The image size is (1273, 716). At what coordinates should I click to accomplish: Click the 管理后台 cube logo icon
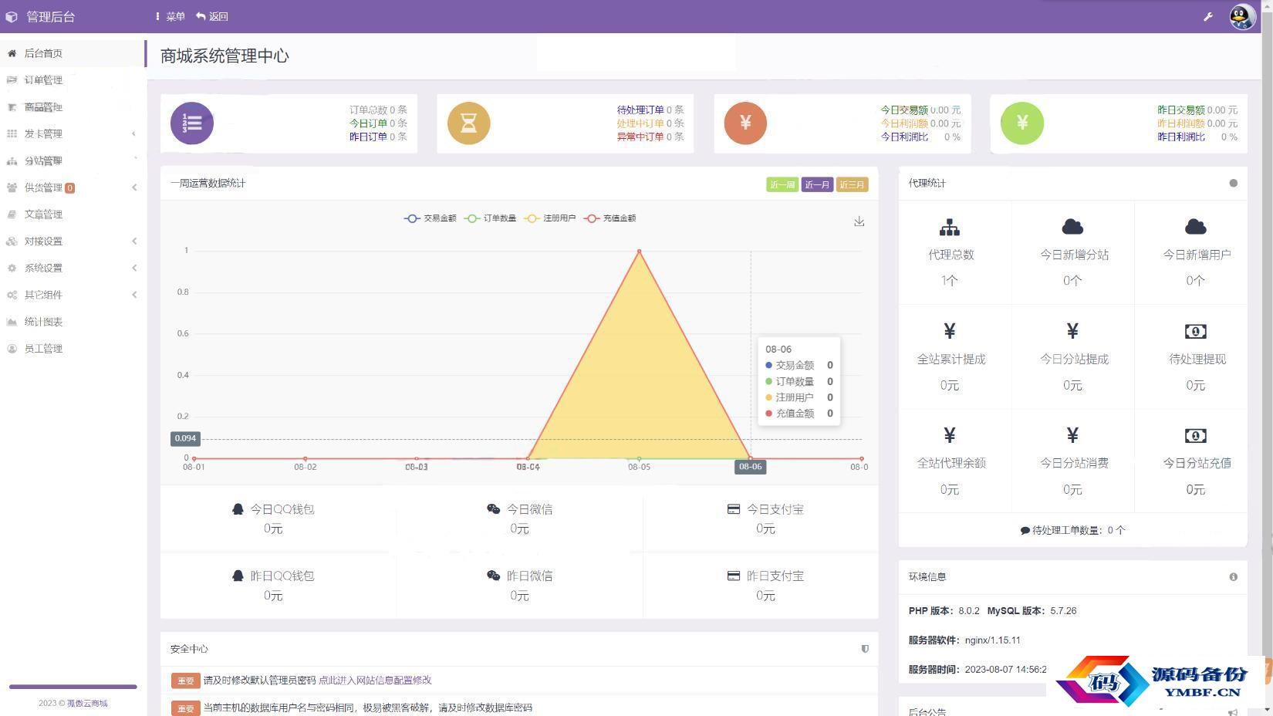coord(12,16)
